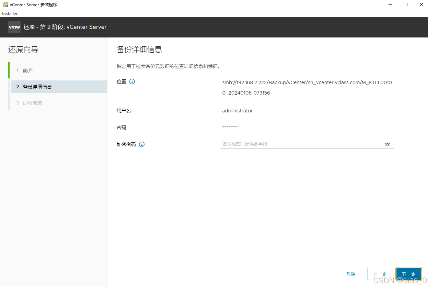The image size is (428, 287).
Task: Click the info icon next to 加密密码
Action: [142, 144]
